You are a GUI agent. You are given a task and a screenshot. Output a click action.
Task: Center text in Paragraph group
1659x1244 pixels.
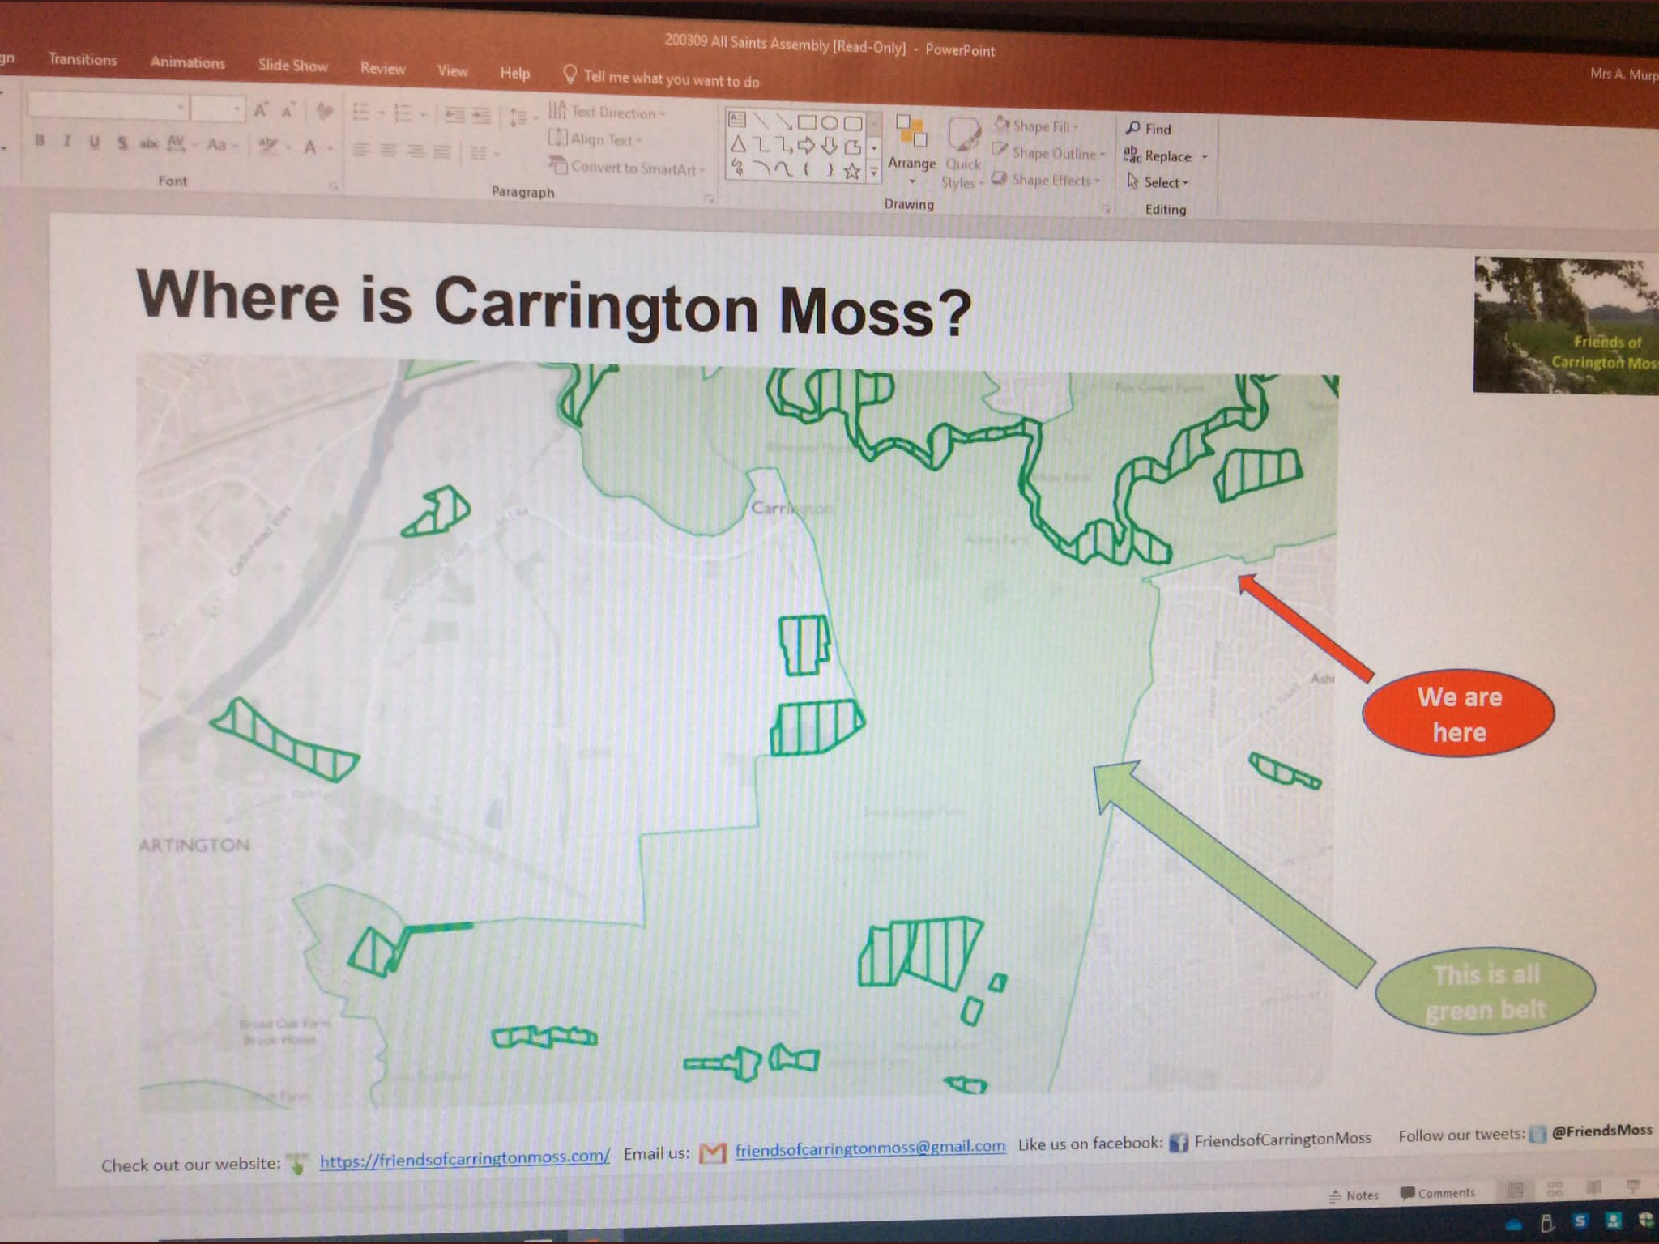click(389, 151)
